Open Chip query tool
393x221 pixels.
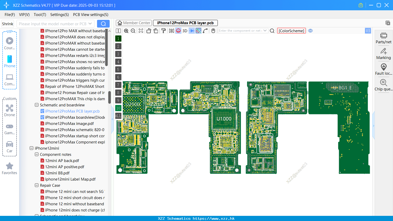click(x=383, y=85)
